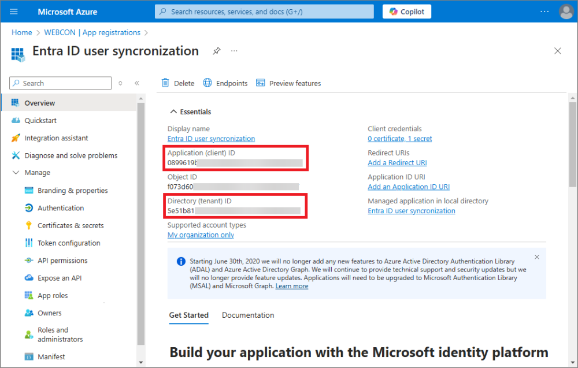Open Certificates & secrets in sidebar

pyautogui.click(x=71, y=225)
